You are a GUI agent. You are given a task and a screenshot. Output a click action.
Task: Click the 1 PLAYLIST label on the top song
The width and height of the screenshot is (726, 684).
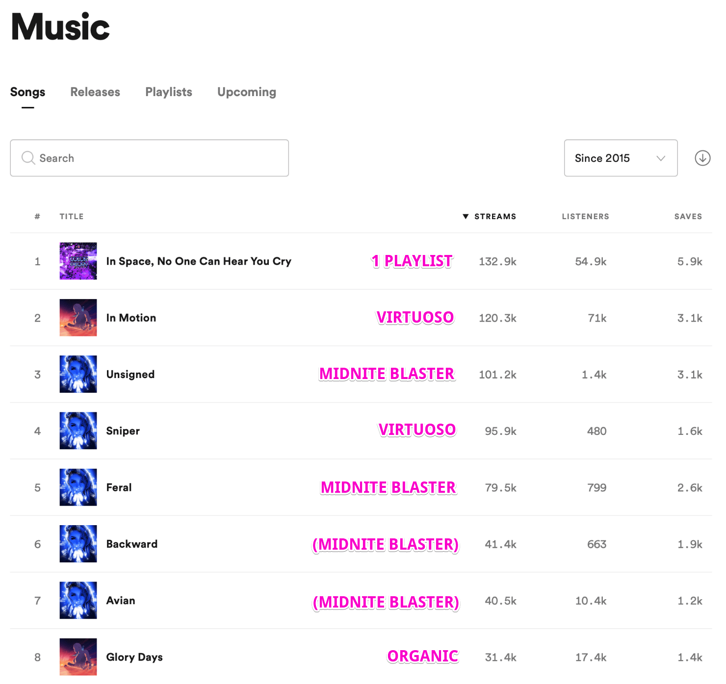coord(412,261)
